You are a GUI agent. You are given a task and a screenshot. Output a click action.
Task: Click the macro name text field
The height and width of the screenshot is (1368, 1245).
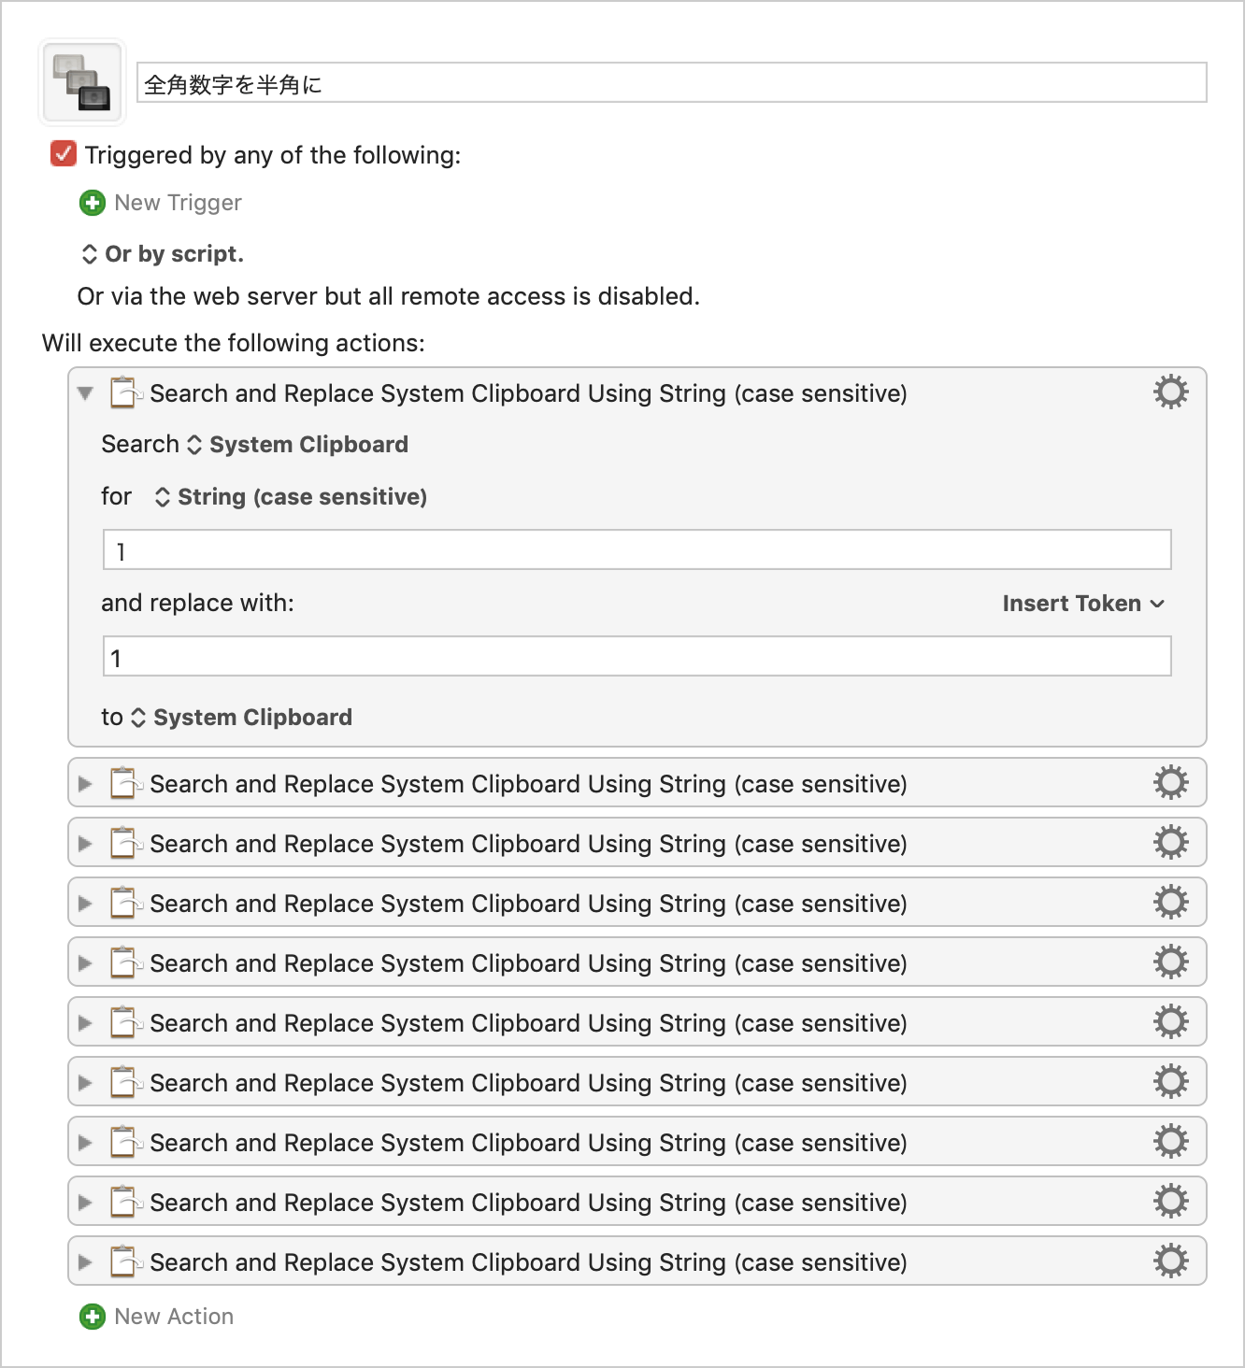tap(672, 83)
